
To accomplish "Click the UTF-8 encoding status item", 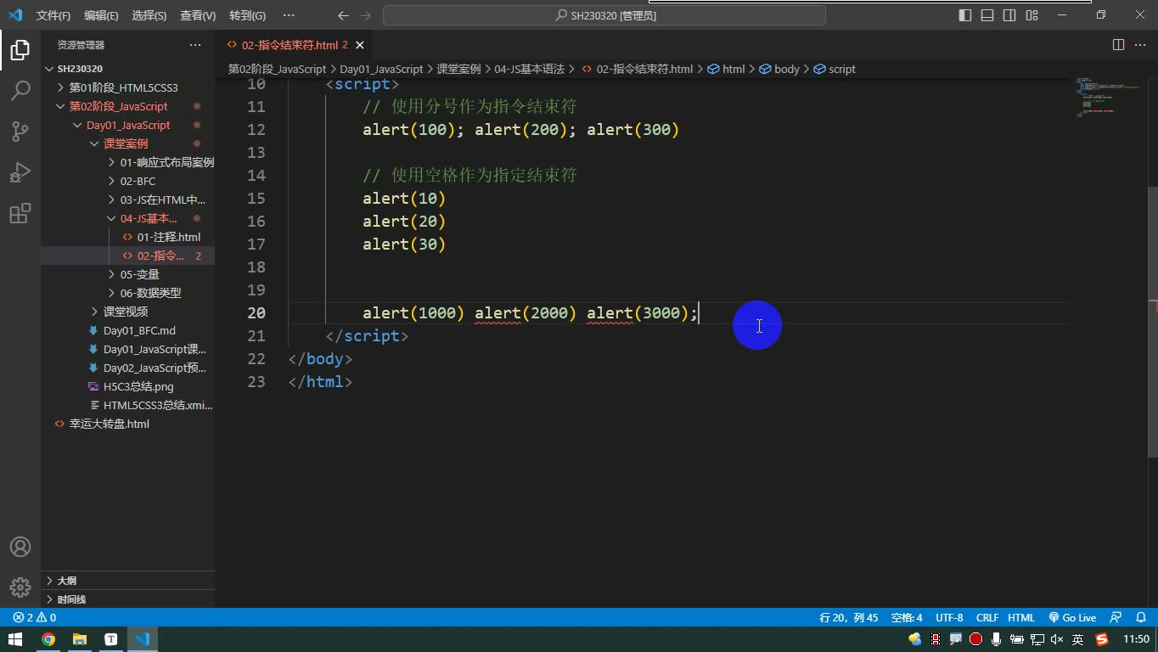I will [949, 618].
